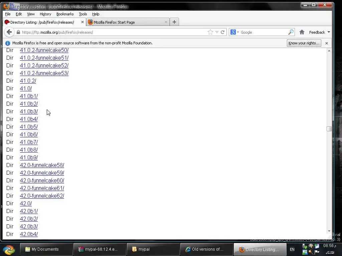342x256 pixels.
Task: Click the EN language indicator
Action: coord(292,249)
